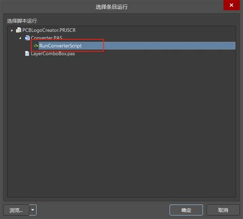Screen dimensions: 243x219
Task: Click blank space between 浏览 and 确定 buttons
Action: [x=103, y=210]
